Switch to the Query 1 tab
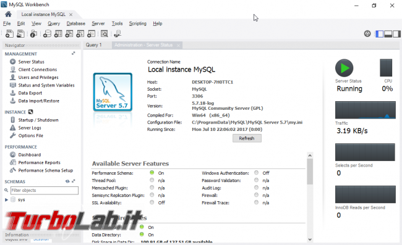Viewport: 402px width, 245px height. pos(93,45)
